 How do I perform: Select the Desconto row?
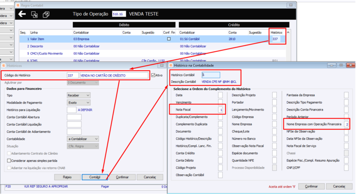(x=153, y=46)
